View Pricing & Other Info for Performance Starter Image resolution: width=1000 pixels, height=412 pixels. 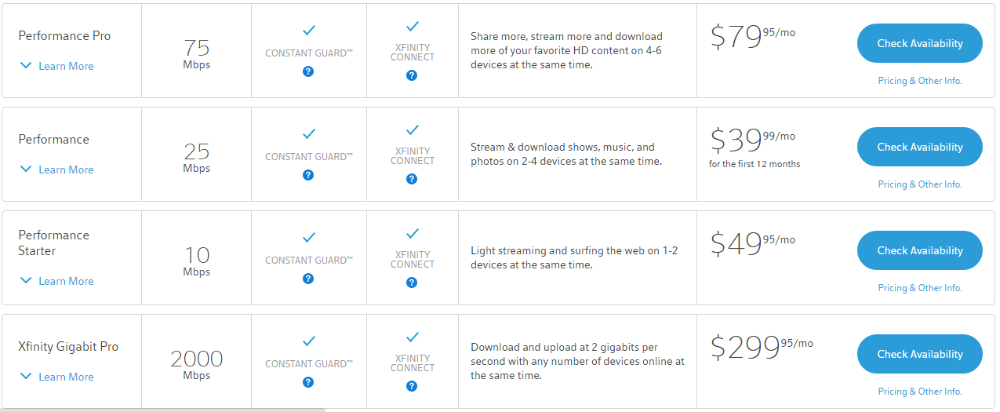pyautogui.click(x=919, y=288)
